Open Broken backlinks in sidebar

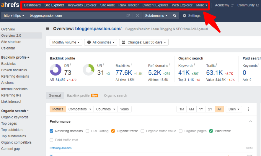coord(14,70)
